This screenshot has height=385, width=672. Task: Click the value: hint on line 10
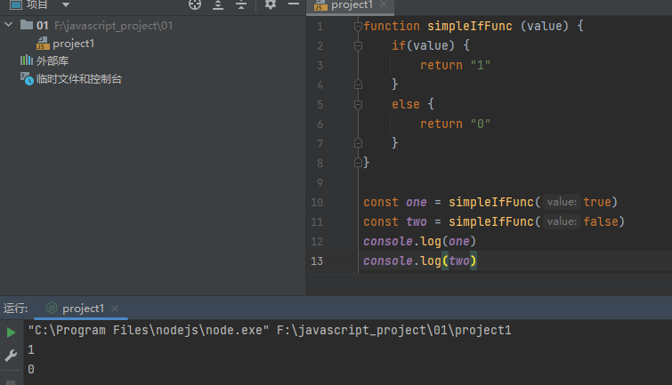(562, 202)
